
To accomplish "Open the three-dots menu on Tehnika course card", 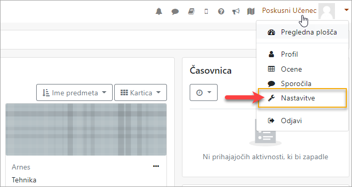I will pyautogui.click(x=156, y=166).
